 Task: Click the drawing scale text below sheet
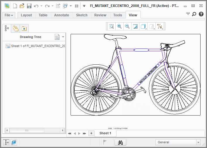click(x=118, y=128)
